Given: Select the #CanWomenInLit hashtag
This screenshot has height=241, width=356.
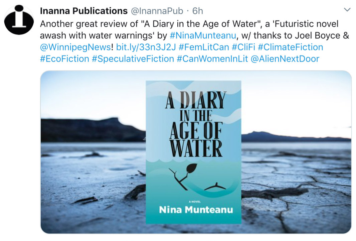Looking at the screenshot, I should click(x=212, y=59).
